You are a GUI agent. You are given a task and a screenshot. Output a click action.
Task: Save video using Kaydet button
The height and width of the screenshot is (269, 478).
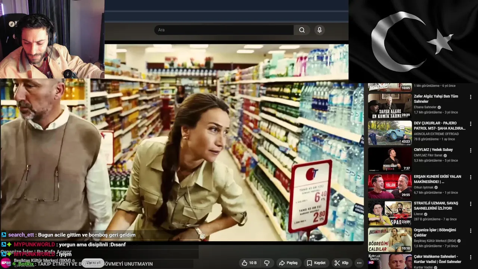click(x=316, y=263)
